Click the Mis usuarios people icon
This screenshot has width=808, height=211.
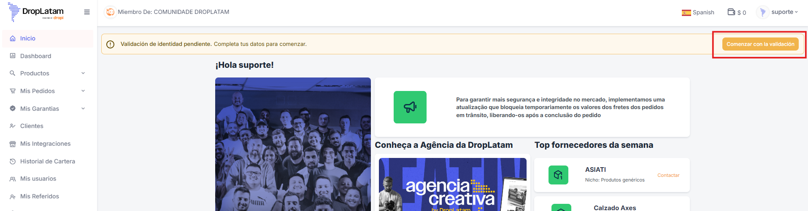pyautogui.click(x=13, y=179)
